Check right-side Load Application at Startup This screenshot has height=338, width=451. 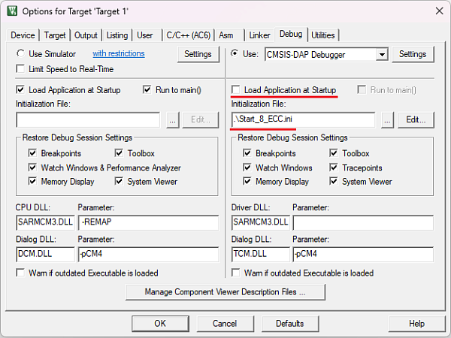237,90
